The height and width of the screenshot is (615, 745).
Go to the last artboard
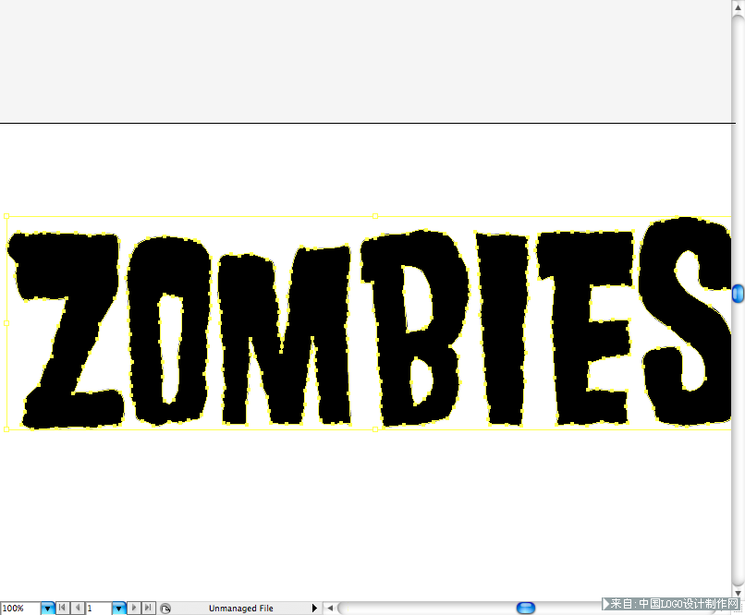tap(149, 608)
